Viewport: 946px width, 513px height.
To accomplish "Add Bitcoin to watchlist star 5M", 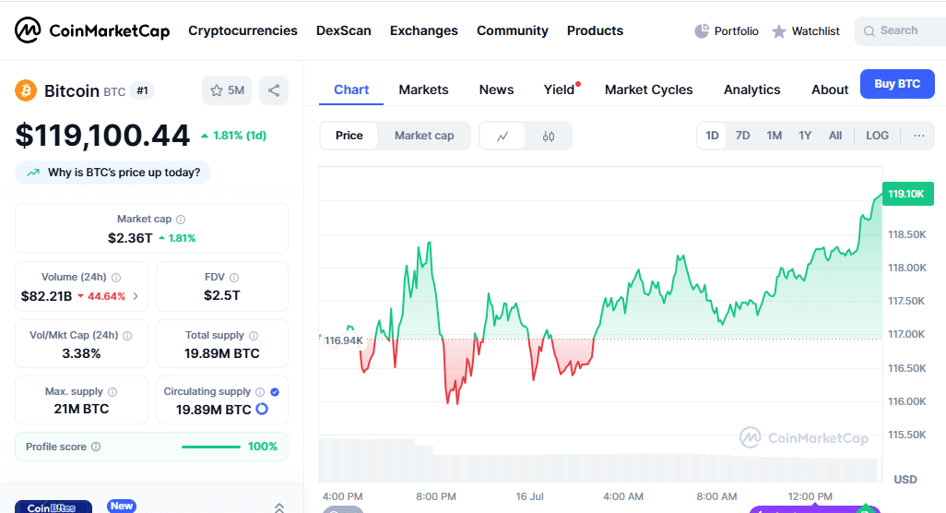I will 227,90.
